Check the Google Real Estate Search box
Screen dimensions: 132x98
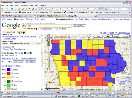3,49
